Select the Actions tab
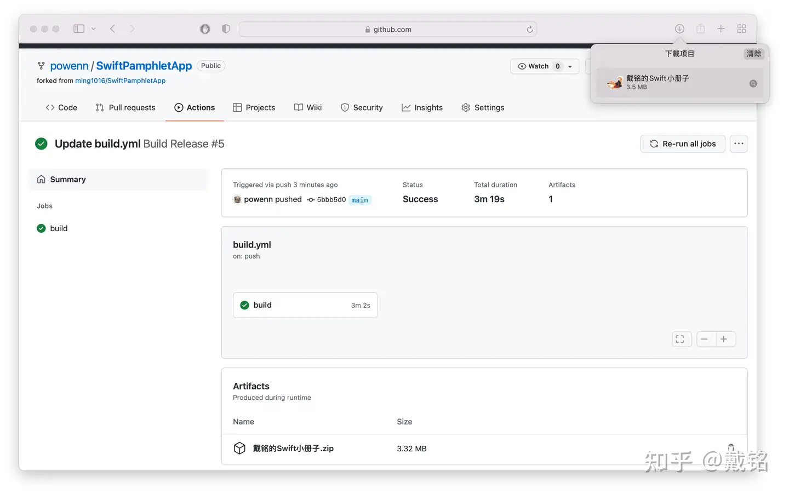 pyautogui.click(x=195, y=108)
